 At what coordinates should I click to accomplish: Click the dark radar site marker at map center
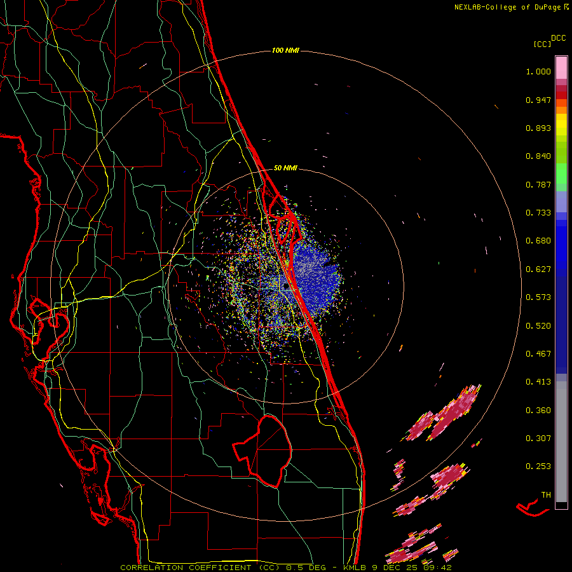pos(286,287)
